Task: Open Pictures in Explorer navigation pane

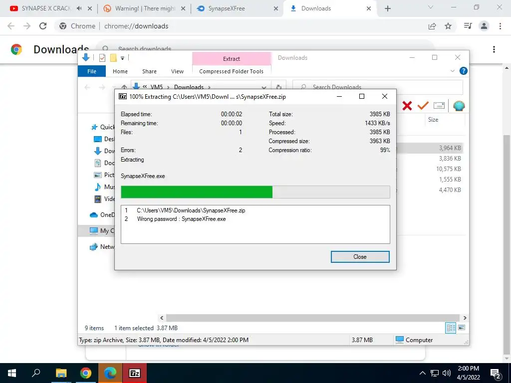Action: (x=104, y=175)
